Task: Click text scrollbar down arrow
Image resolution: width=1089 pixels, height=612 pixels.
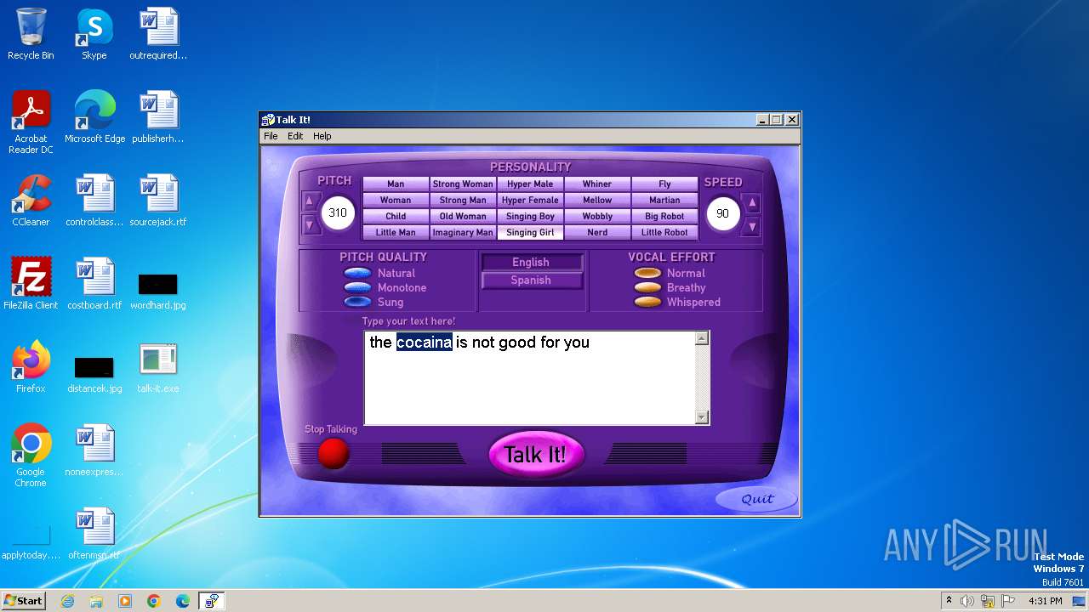Action: 702,417
